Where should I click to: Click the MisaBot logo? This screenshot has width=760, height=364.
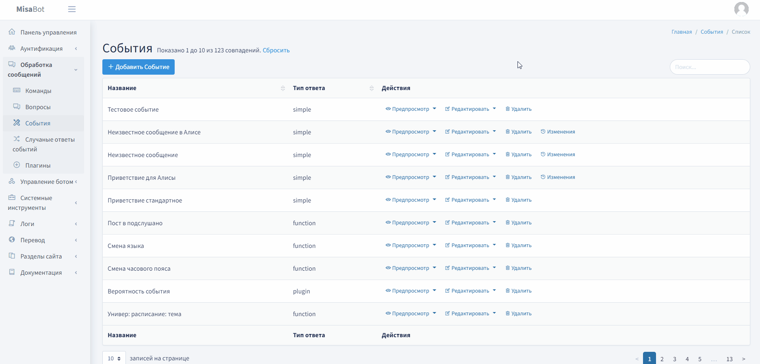pyautogui.click(x=30, y=9)
